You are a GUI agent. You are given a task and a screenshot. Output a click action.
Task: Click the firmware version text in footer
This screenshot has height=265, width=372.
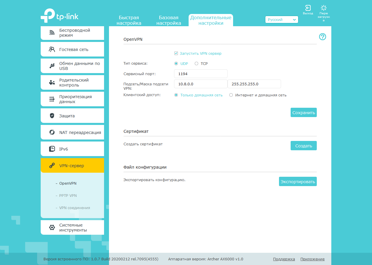tap(101, 259)
